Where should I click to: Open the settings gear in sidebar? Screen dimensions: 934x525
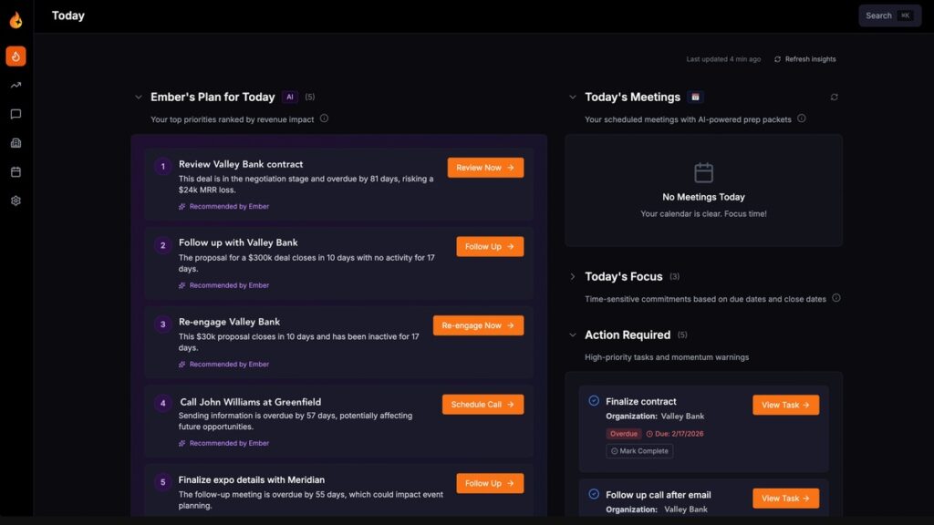tap(16, 201)
